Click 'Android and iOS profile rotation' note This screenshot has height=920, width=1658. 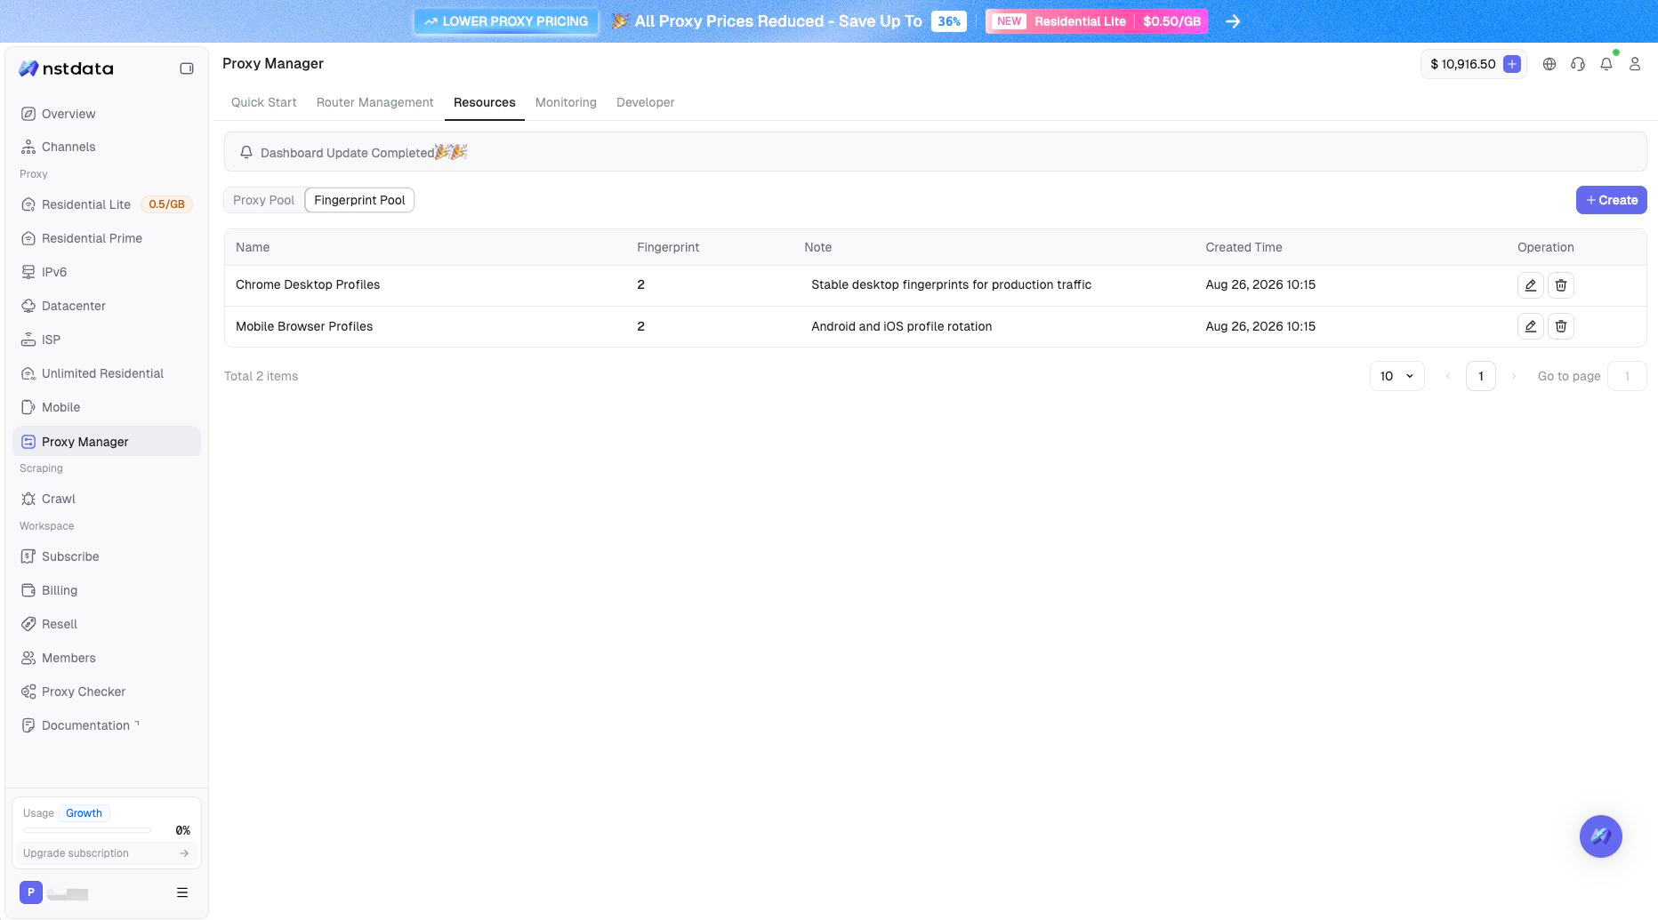pos(901,326)
